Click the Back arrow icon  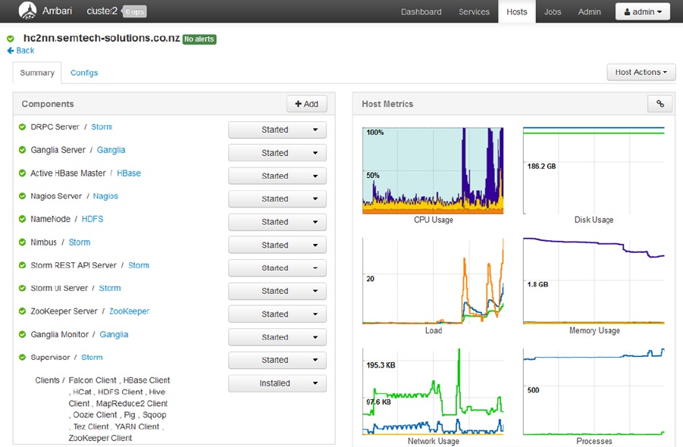pos(11,51)
